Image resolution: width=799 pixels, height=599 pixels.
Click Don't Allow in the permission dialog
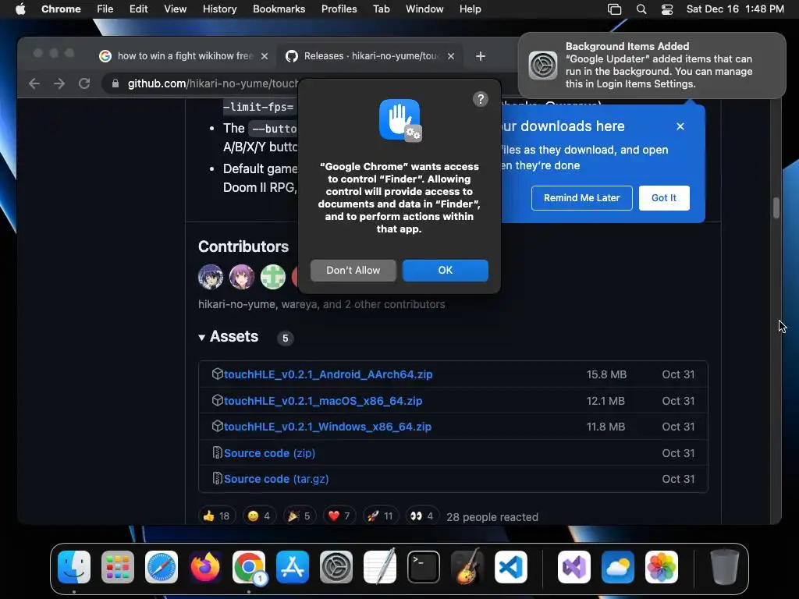point(353,270)
